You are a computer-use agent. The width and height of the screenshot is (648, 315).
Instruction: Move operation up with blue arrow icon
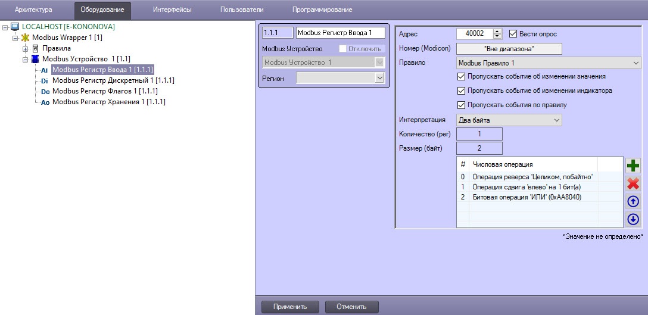coord(633,201)
